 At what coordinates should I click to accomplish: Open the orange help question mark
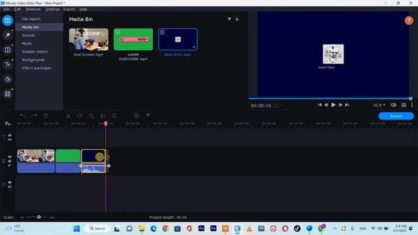point(409,20)
